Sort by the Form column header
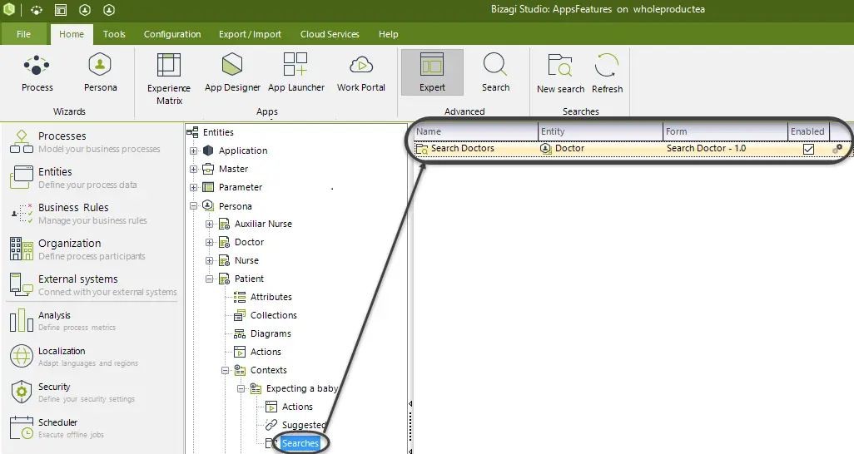This screenshot has width=854, height=454. click(725, 131)
